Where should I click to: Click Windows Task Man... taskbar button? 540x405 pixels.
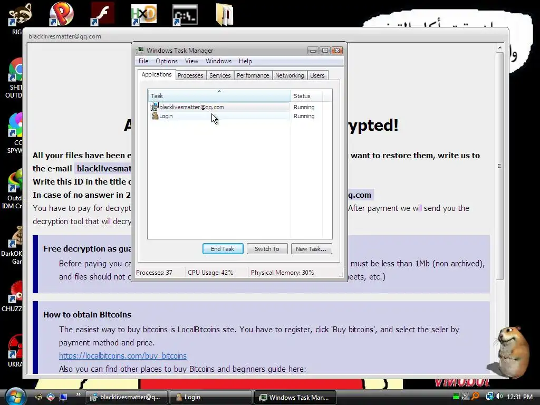point(295,397)
